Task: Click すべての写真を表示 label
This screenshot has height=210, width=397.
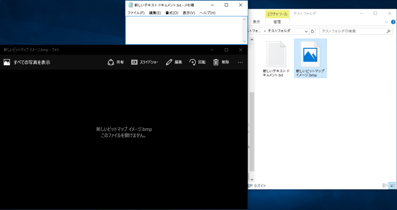Action: [32, 62]
